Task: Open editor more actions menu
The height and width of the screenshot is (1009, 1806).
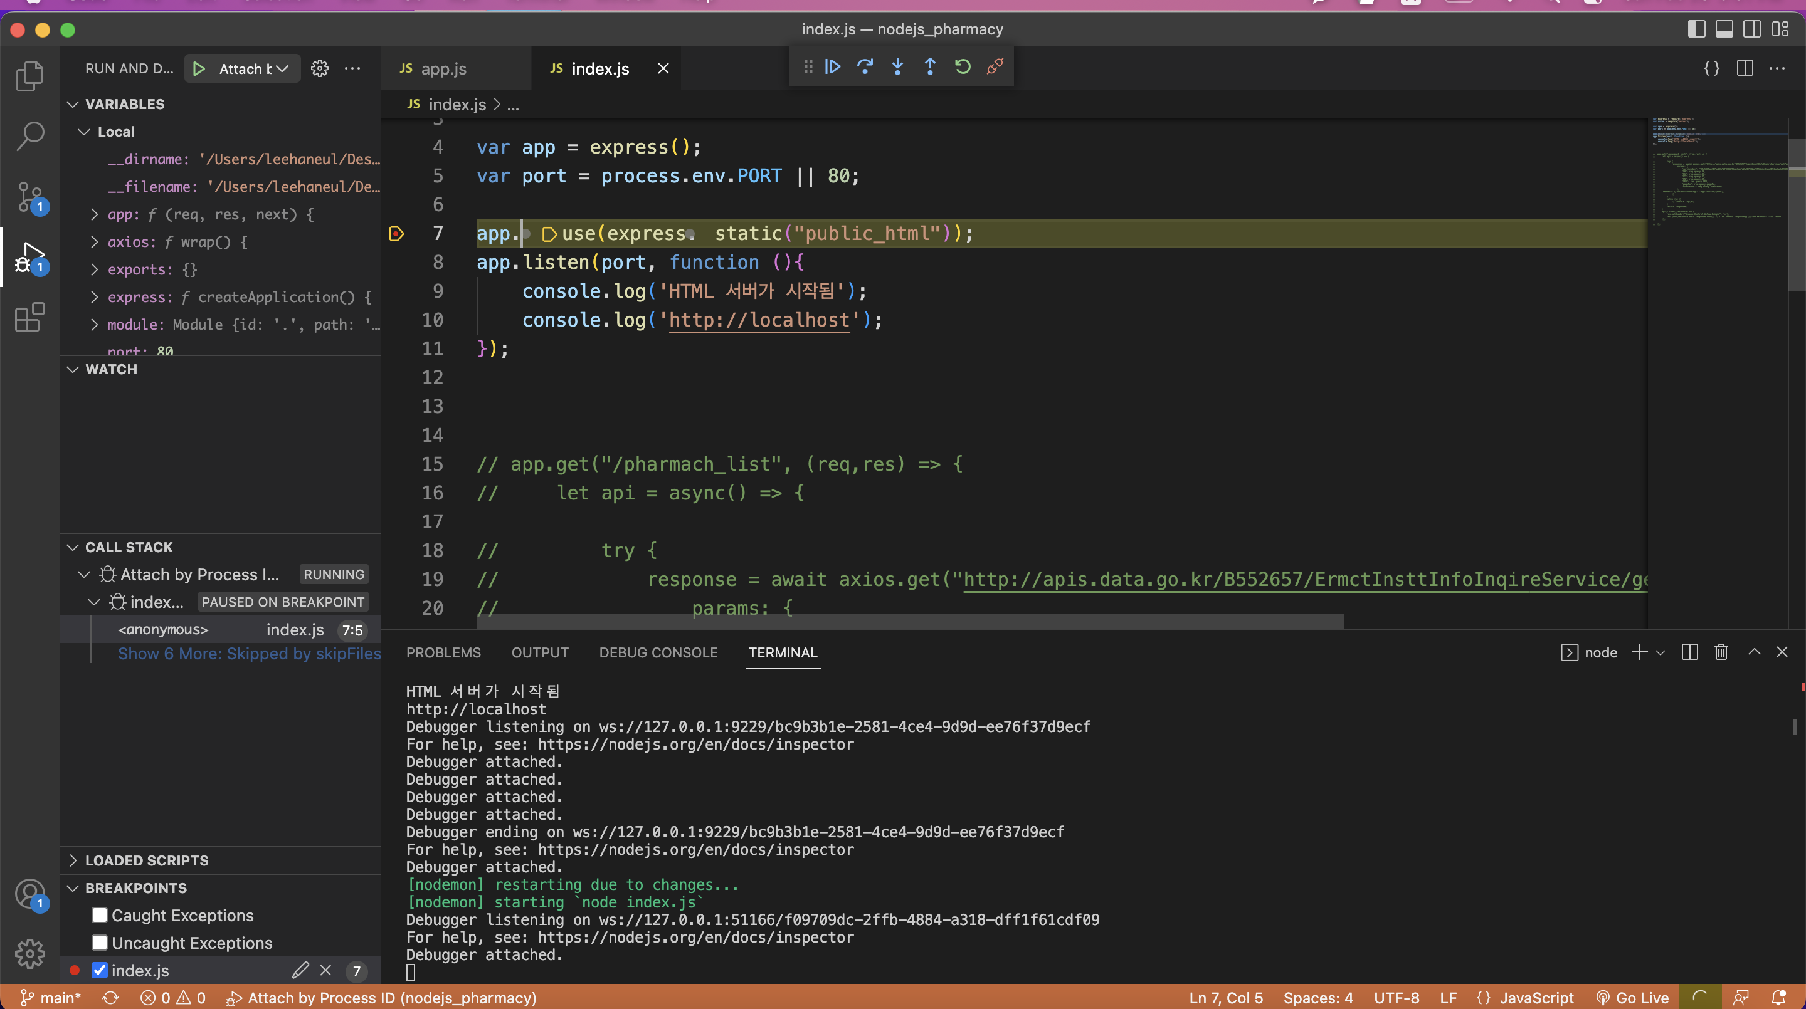Action: coord(1777,69)
